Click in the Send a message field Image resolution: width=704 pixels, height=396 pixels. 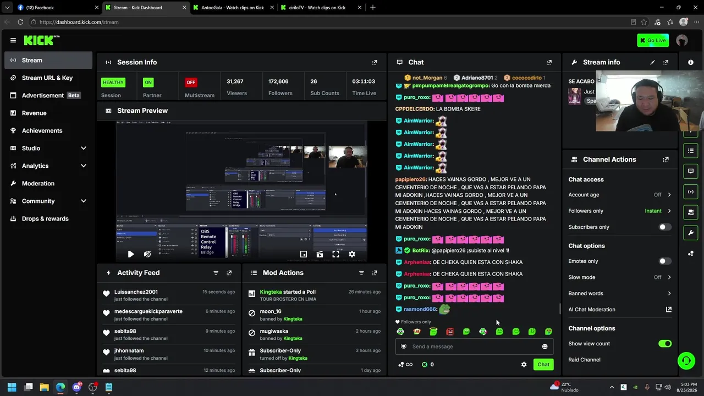click(x=474, y=346)
